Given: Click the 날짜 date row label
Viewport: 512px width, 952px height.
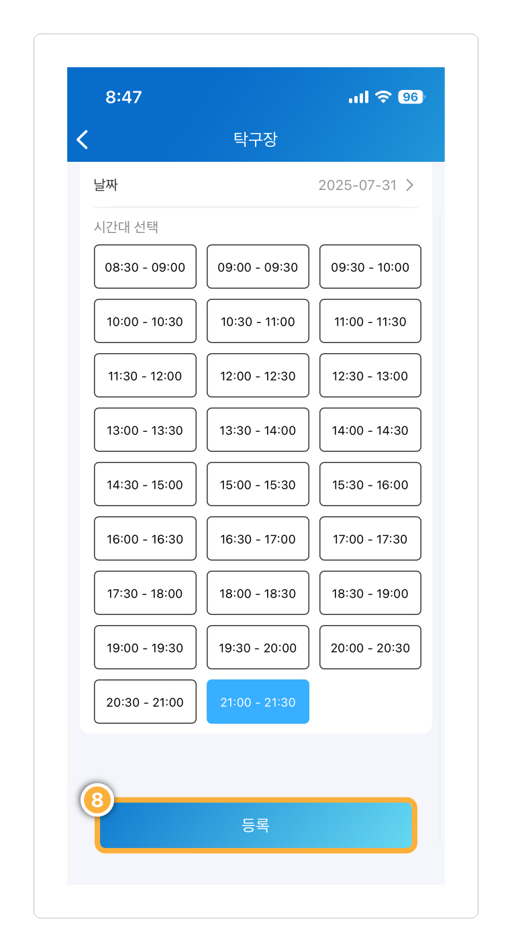Looking at the screenshot, I should click(x=106, y=185).
